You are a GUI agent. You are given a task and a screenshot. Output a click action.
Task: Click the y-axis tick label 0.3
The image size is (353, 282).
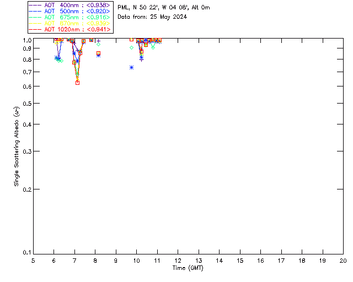pos(27,151)
